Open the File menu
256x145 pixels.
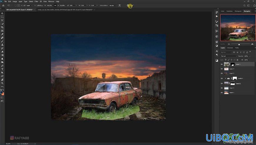pos(5,1)
